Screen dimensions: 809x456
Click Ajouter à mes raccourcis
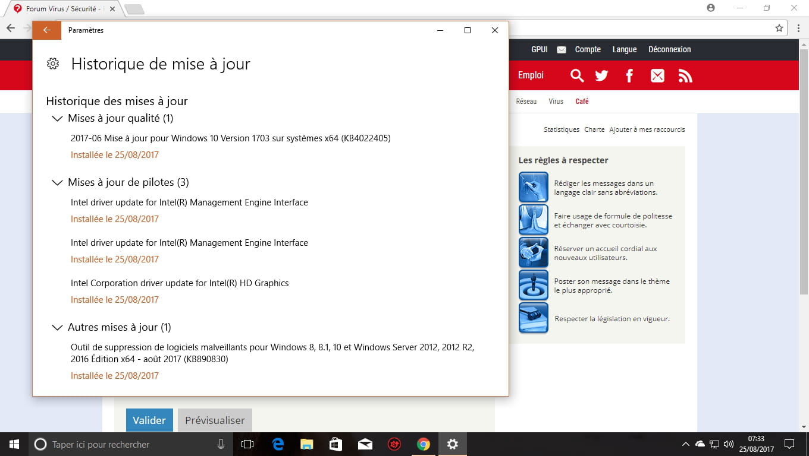(x=647, y=129)
